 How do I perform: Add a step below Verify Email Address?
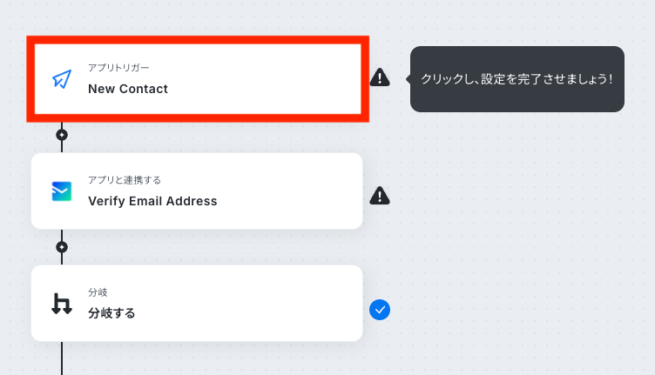62,247
